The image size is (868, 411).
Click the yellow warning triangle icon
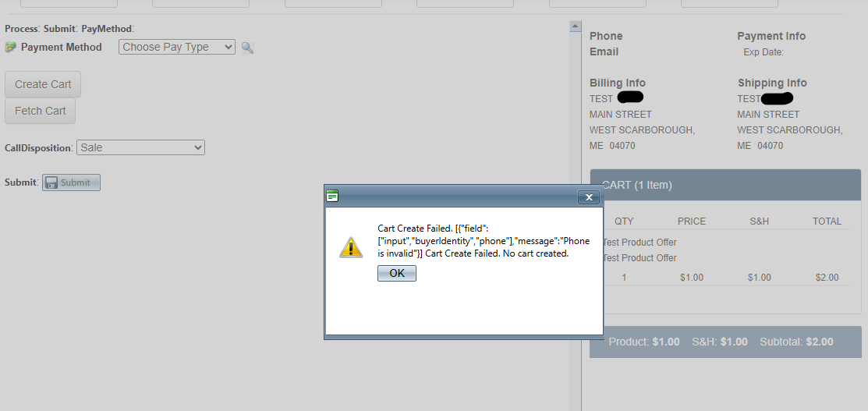pyautogui.click(x=351, y=247)
